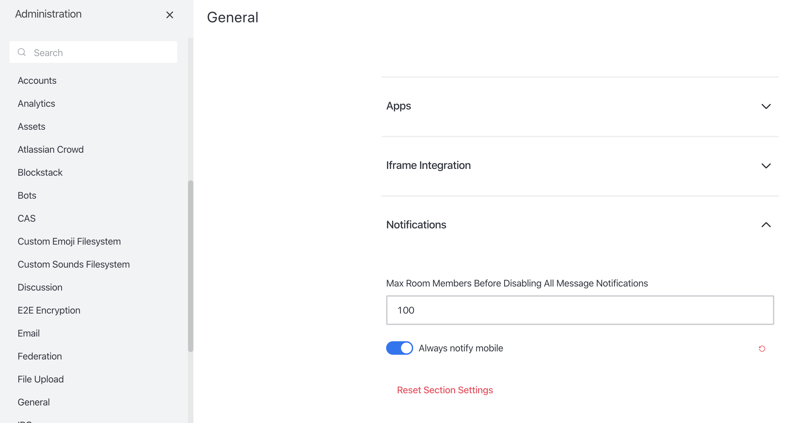Open File Upload settings
This screenshot has height=423, width=800.
pyautogui.click(x=41, y=379)
